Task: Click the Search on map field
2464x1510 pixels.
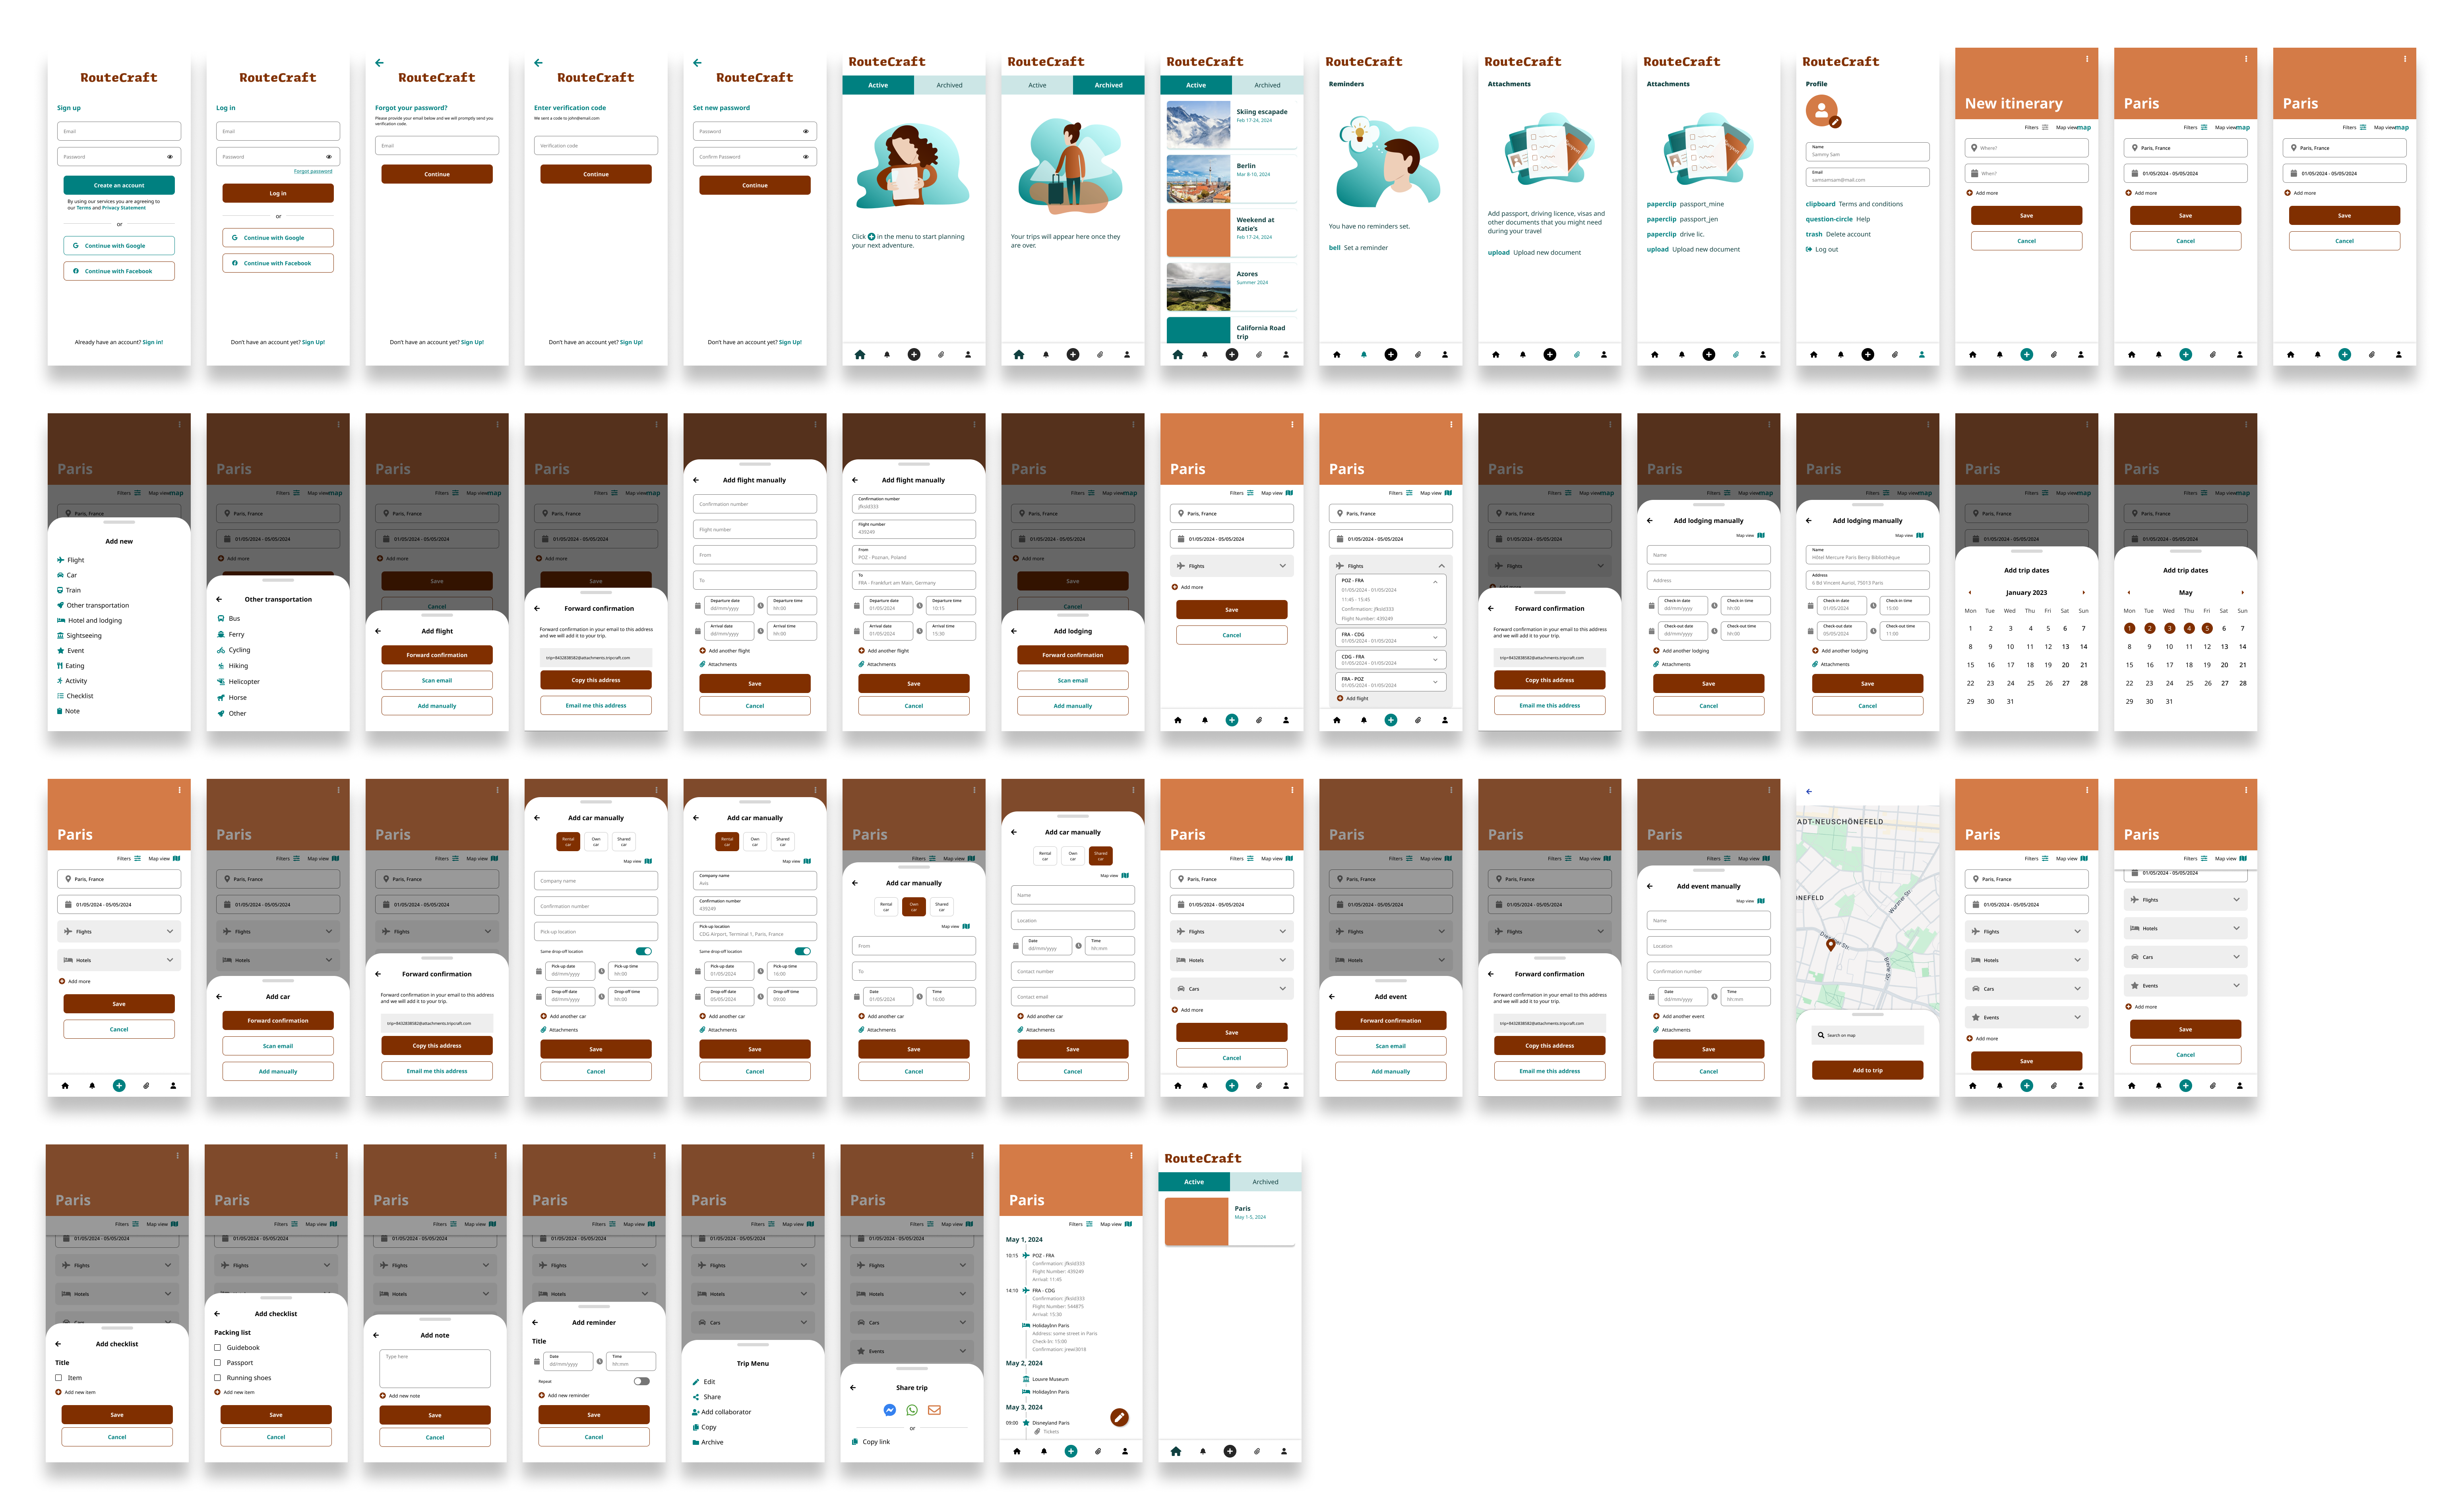Action: [1867, 1035]
